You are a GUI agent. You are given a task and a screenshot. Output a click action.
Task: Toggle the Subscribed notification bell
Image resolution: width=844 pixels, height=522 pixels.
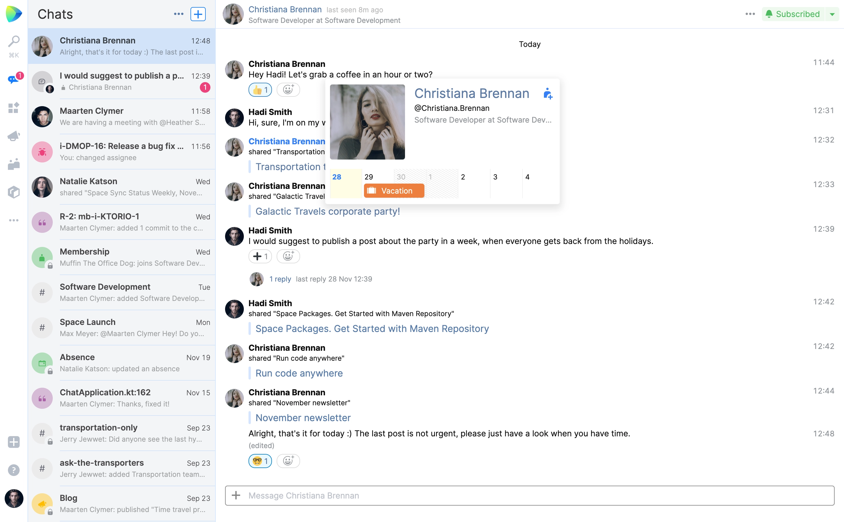793,13
